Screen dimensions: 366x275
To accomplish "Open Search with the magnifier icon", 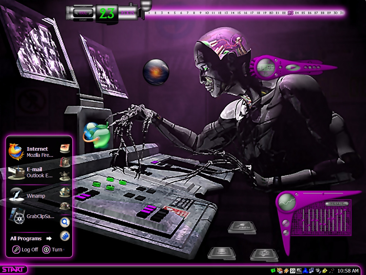I will [65, 222].
